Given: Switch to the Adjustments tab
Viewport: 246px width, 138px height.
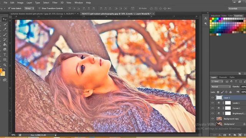Looking at the screenshot, I should (215, 16).
